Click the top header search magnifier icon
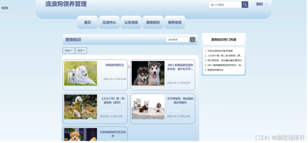 (245, 4)
